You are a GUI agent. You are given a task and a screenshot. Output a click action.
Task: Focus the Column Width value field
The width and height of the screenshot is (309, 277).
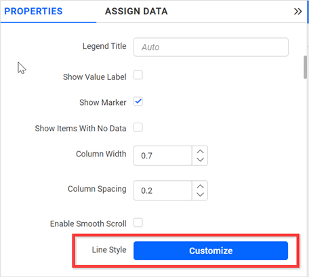pyautogui.click(x=163, y=156)
